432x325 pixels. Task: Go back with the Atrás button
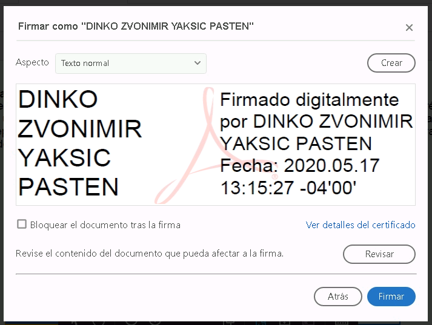(x=337, y=297)
